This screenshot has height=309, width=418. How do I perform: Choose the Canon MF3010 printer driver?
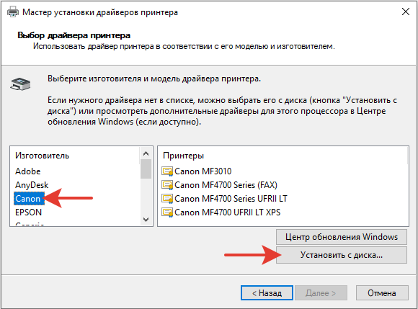coord(203,171)
